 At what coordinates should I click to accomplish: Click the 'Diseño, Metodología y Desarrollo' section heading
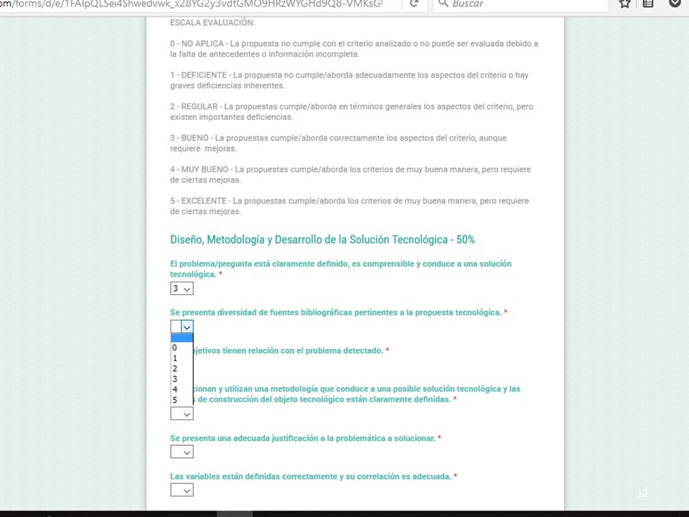tap(322, 240)
